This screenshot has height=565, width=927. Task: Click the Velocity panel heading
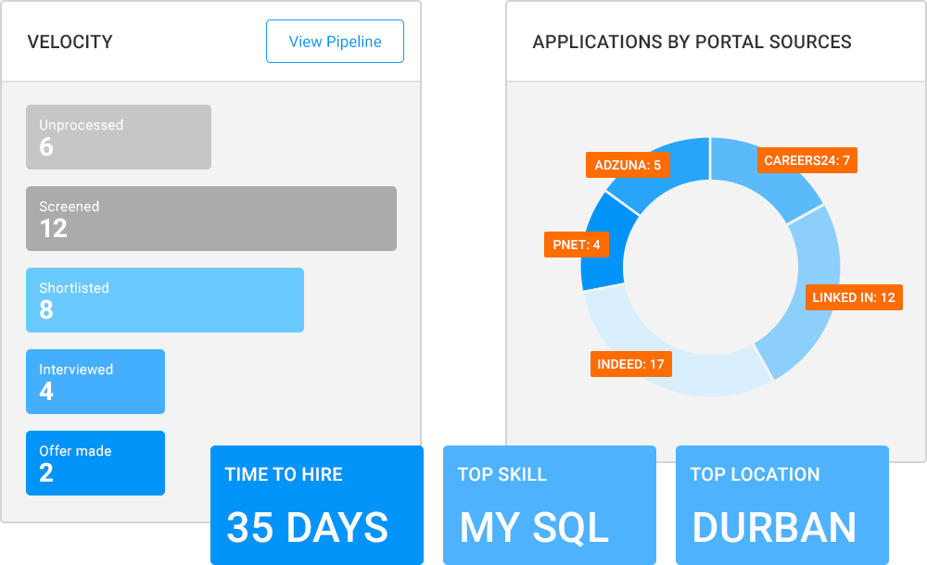(x=70, y=42)
